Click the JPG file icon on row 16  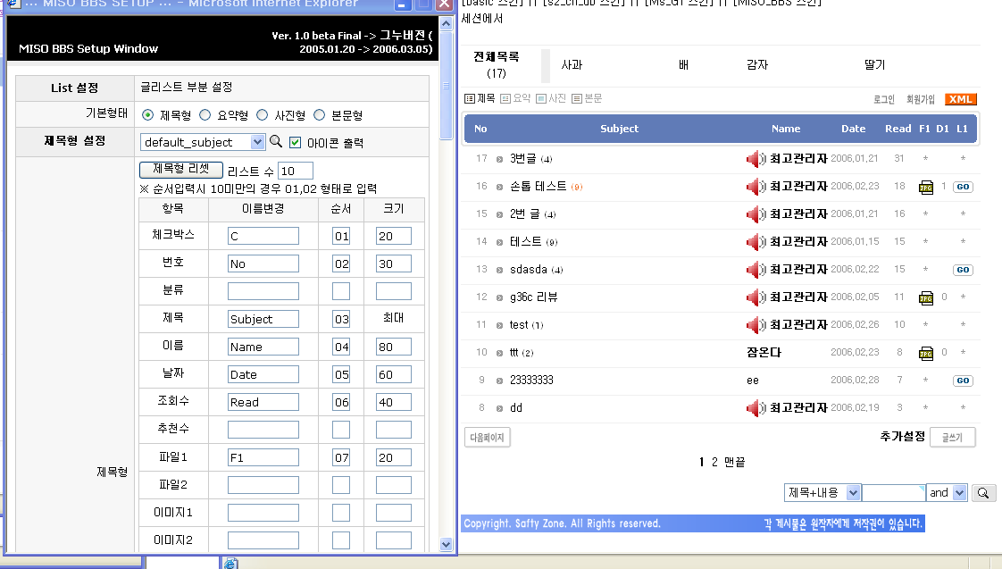(x=926, y=187)
